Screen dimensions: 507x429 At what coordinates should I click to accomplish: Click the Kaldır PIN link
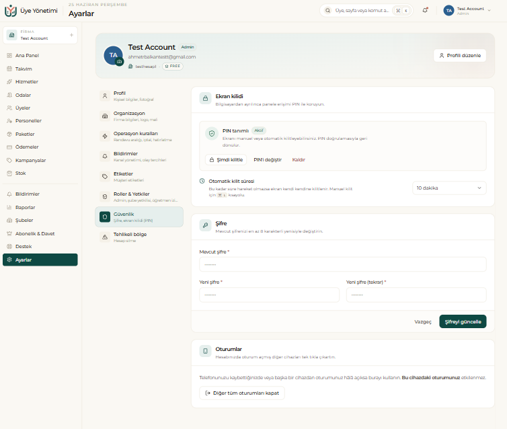click(x=299, y=160)
